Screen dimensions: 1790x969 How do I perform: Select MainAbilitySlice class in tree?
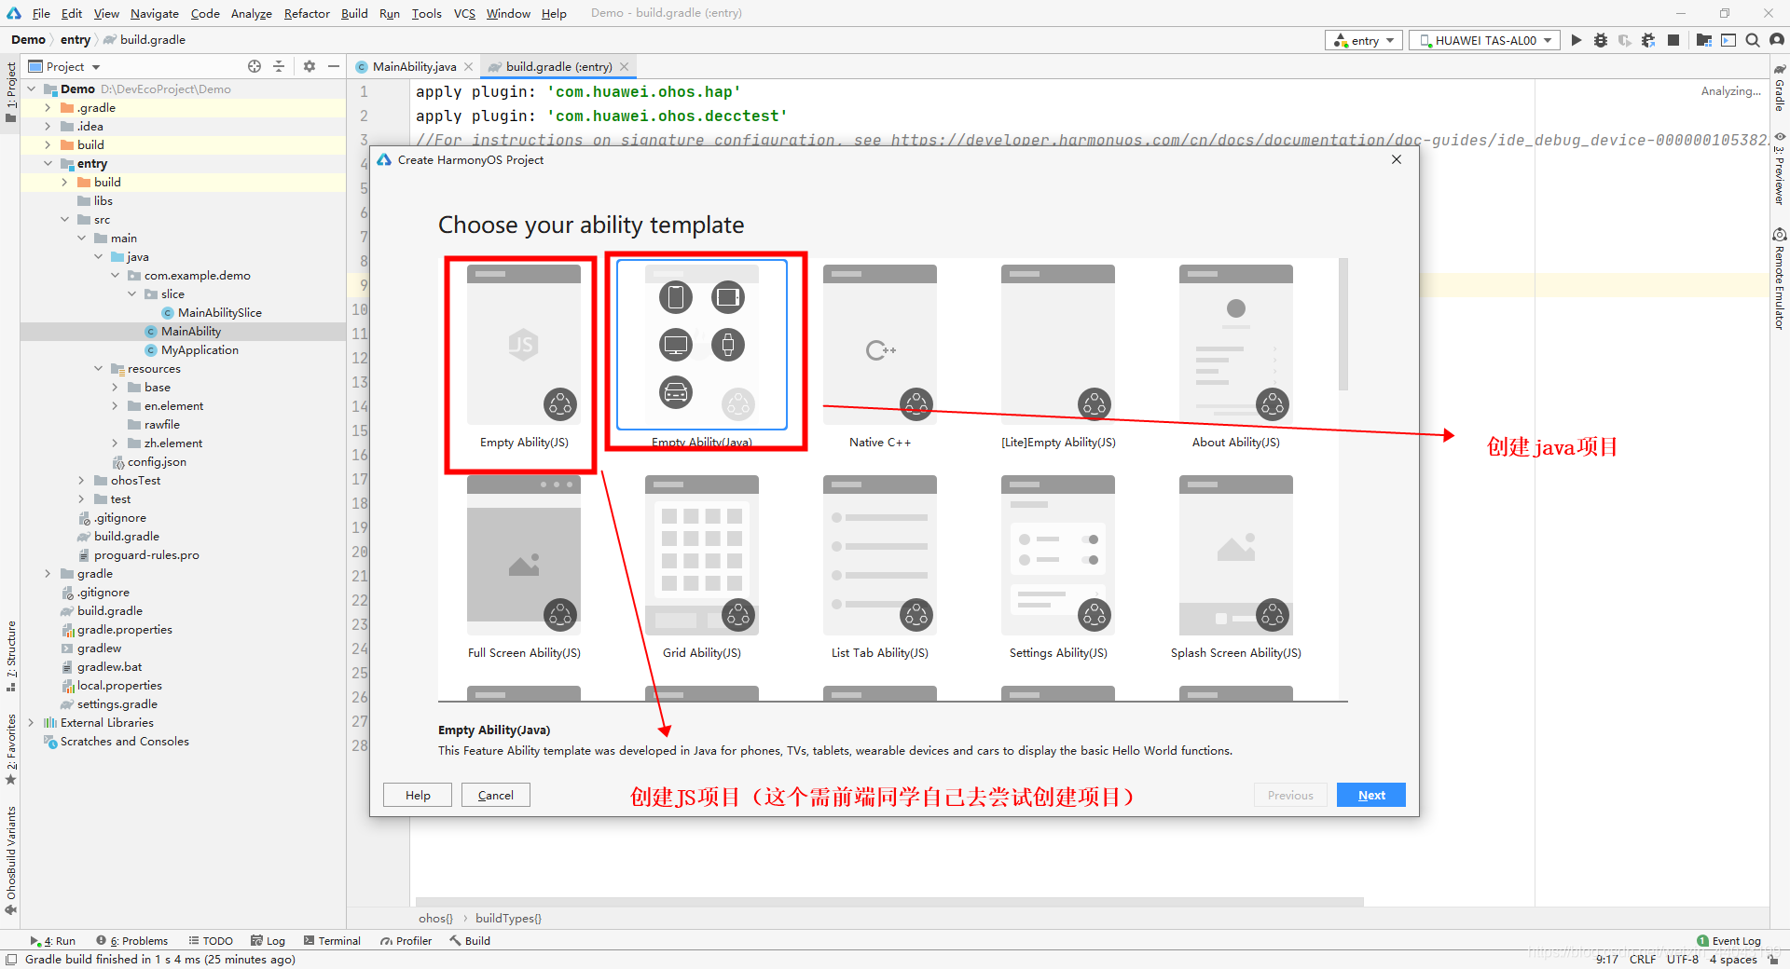[x=212, y=313]
